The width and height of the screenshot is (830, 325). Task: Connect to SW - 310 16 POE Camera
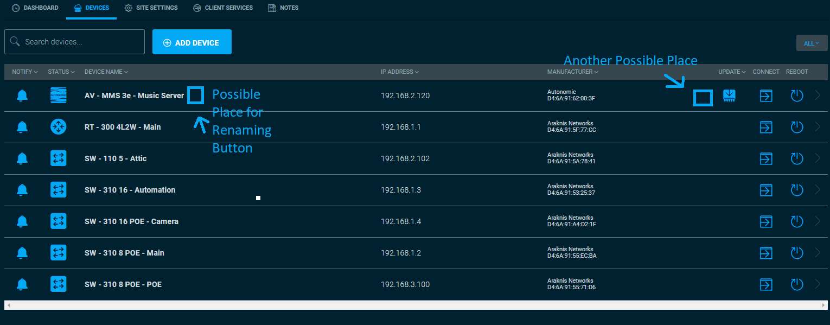pos(765,222)
